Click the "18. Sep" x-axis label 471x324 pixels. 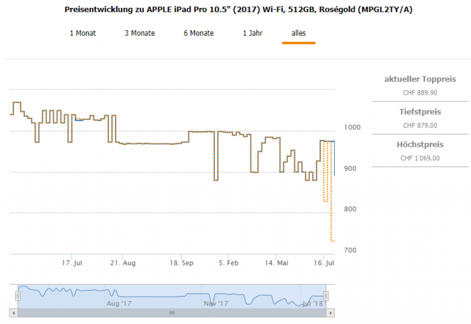tap(181, 263)
